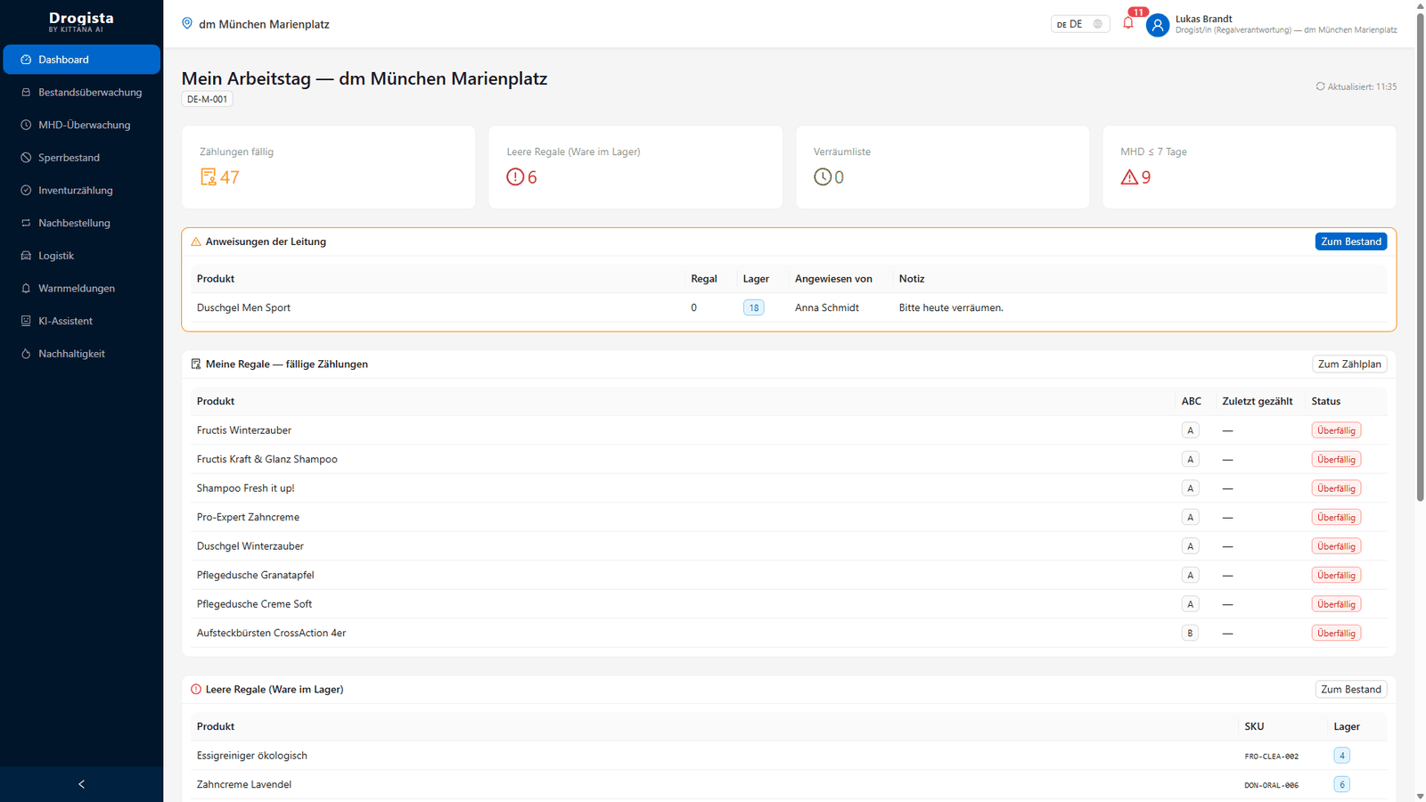
Task: Select Fructis Kraft & Glanz Shampoo row
Action: (789, 459)
